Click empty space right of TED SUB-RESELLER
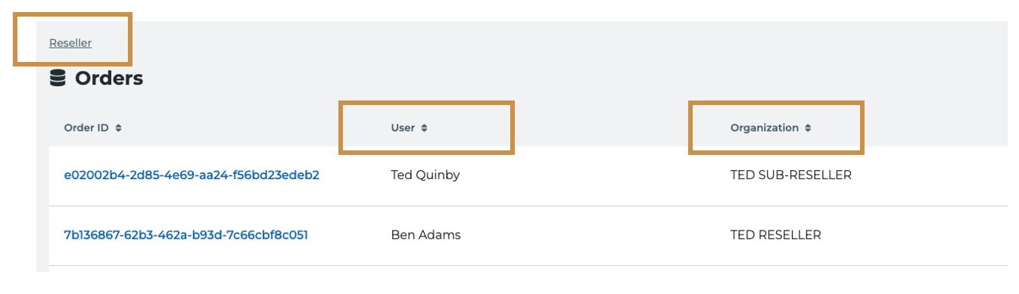This screenshot has width=1019, height=294. pos(931,175)
